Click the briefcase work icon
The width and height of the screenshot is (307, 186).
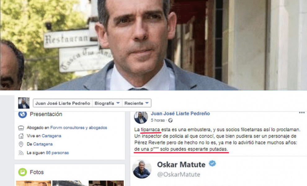point(21,128)
